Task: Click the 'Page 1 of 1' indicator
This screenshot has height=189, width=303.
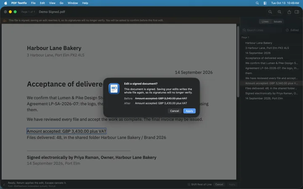Action: (28, 12)
